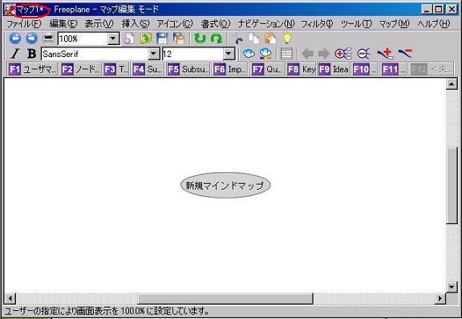Create a new map with the new document icon

pyautogui.click(x=129, y=39)
